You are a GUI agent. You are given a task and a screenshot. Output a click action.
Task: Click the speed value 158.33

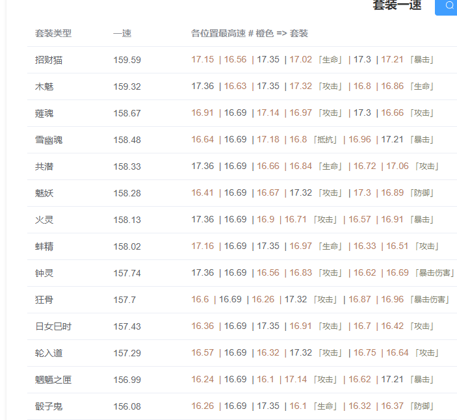(x=127, y=166)
